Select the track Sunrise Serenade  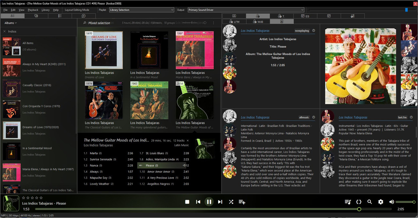(108, 159)
